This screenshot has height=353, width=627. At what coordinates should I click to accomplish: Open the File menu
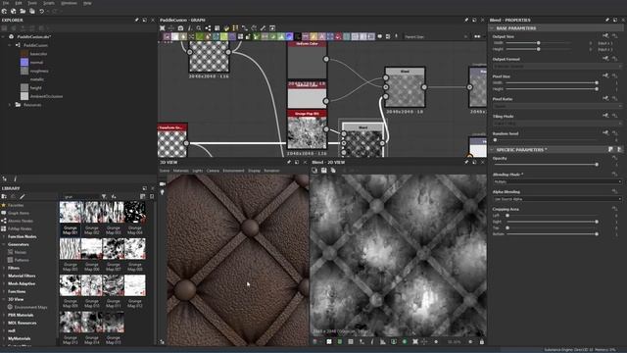[6, 3]
